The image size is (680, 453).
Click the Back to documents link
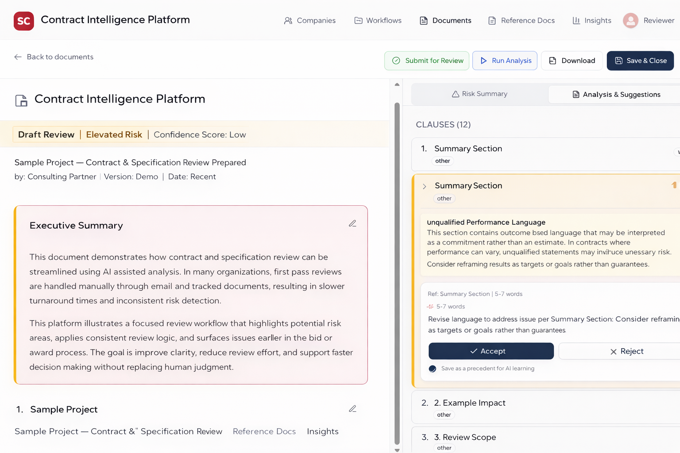[53, 57]
